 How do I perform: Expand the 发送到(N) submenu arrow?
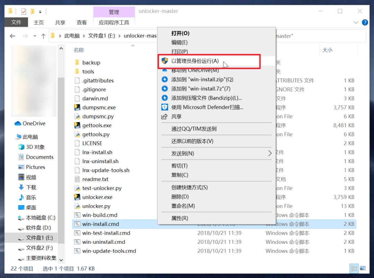click(270, 153)
